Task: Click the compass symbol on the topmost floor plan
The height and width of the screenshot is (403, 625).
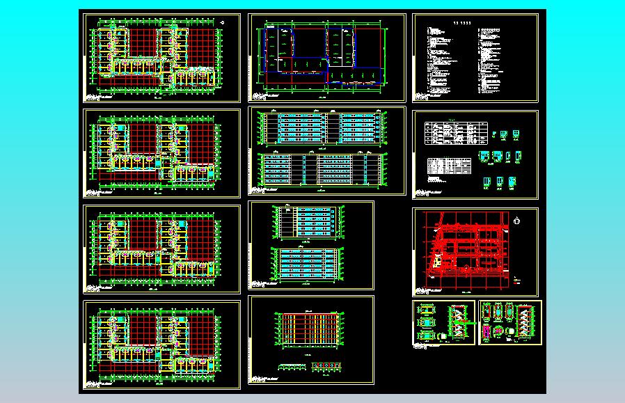Action: point(222,23)
